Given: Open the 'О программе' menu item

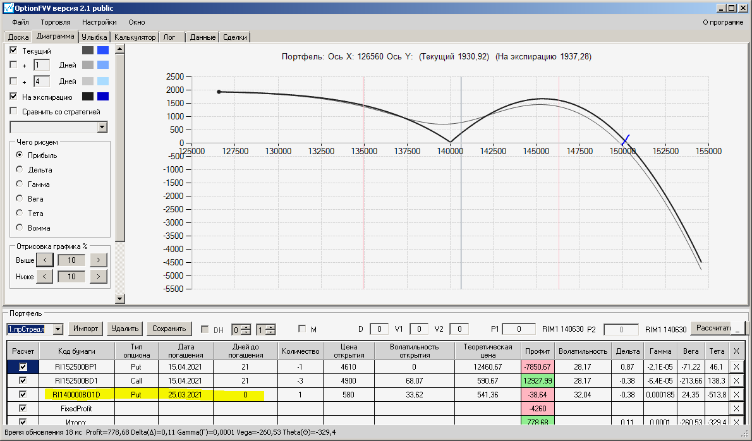Looking at the screenshot, I should [x=723, y=22].
